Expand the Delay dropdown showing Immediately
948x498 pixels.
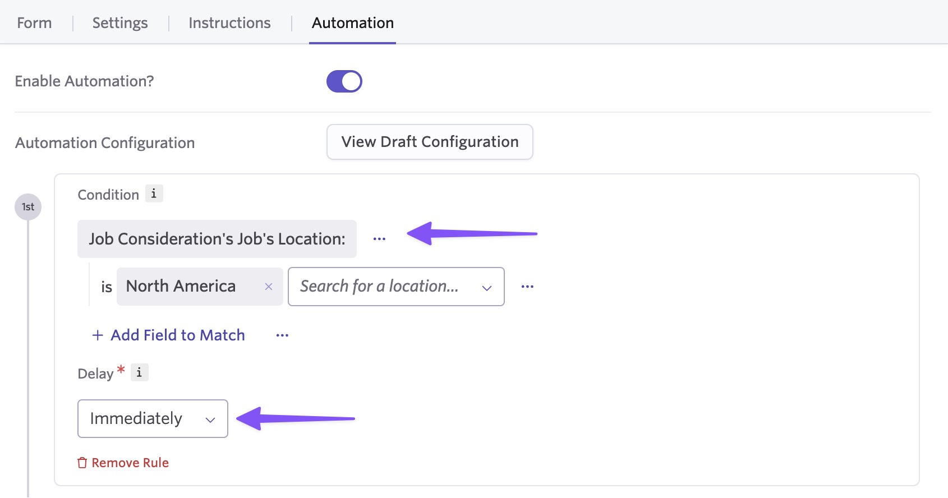click(153, 418)
